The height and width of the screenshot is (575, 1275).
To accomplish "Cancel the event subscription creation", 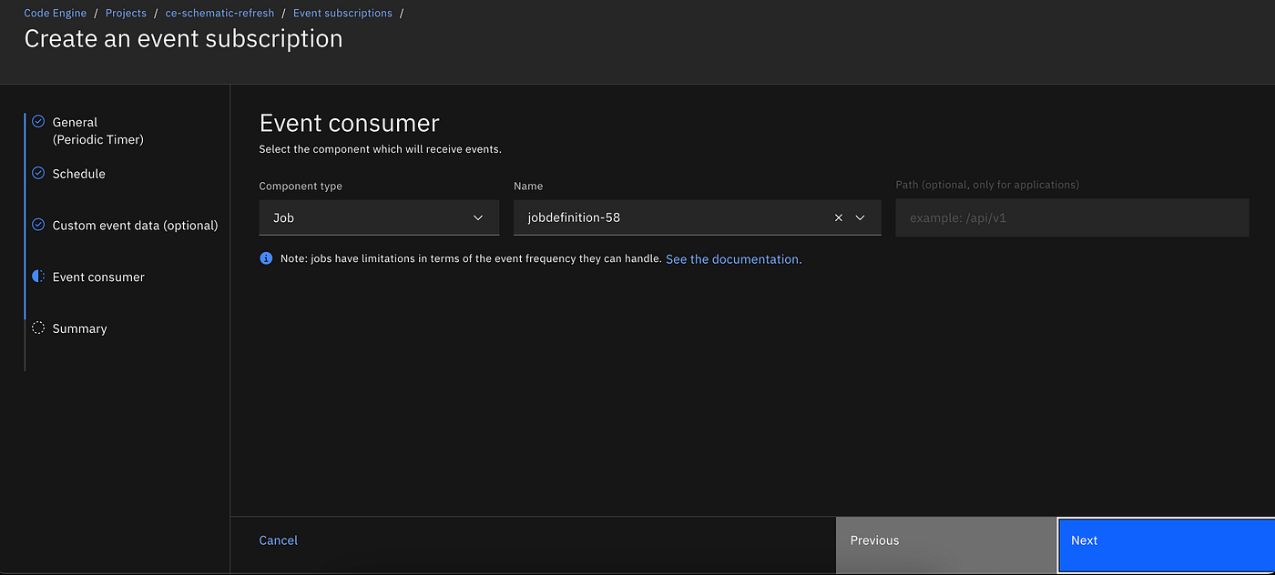I will 278,540.
